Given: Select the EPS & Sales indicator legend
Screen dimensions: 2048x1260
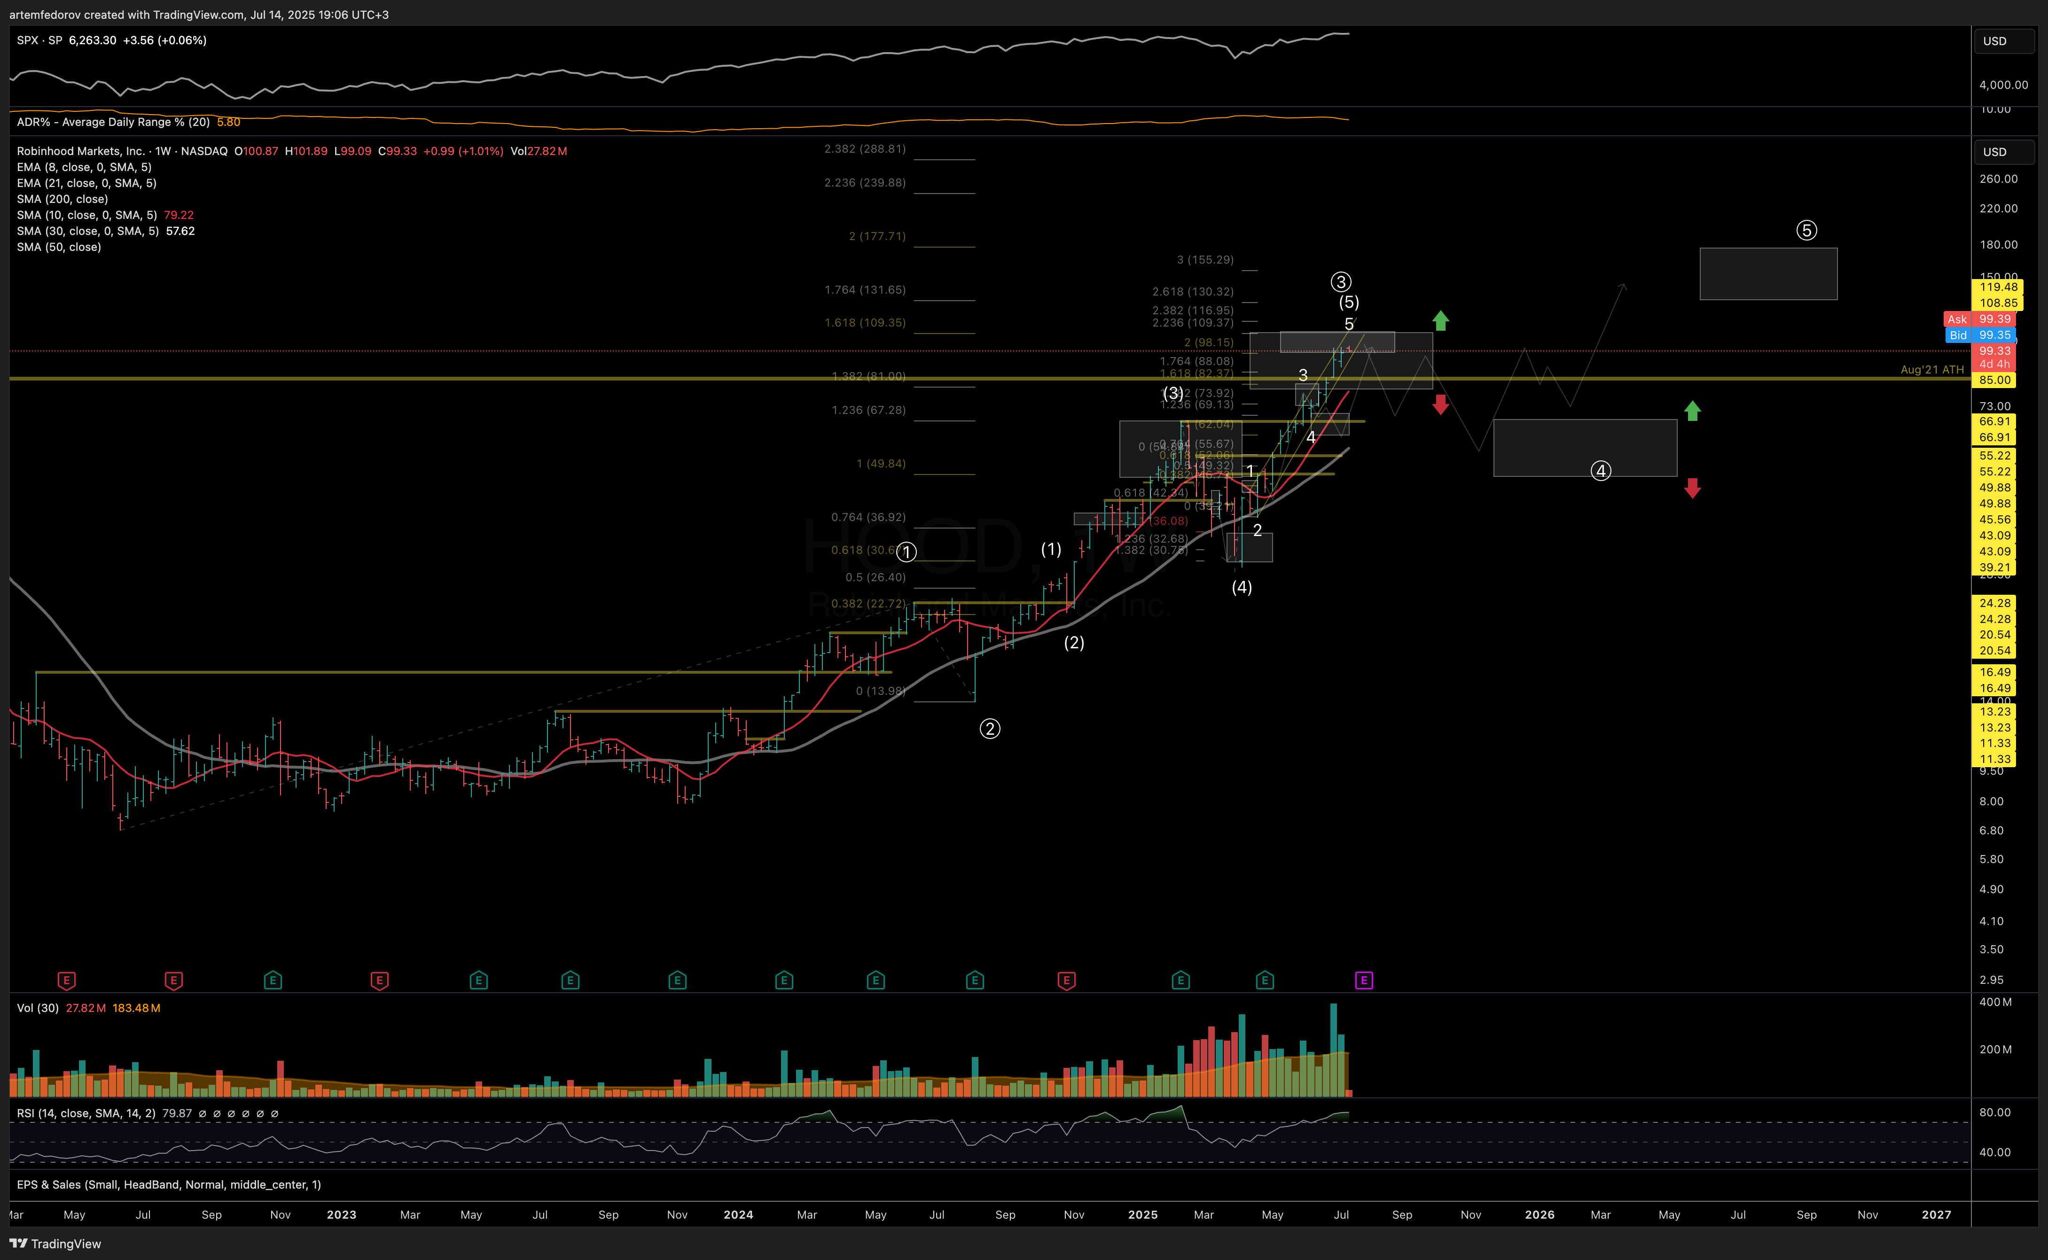Looking at the screenshot, I should [168, 1184].
